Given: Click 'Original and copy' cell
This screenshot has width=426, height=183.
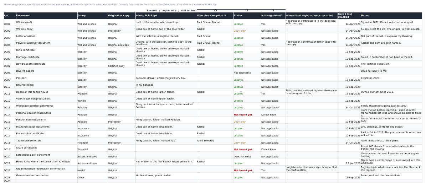Looking at the screenshot, I should (x=122, y=43).
